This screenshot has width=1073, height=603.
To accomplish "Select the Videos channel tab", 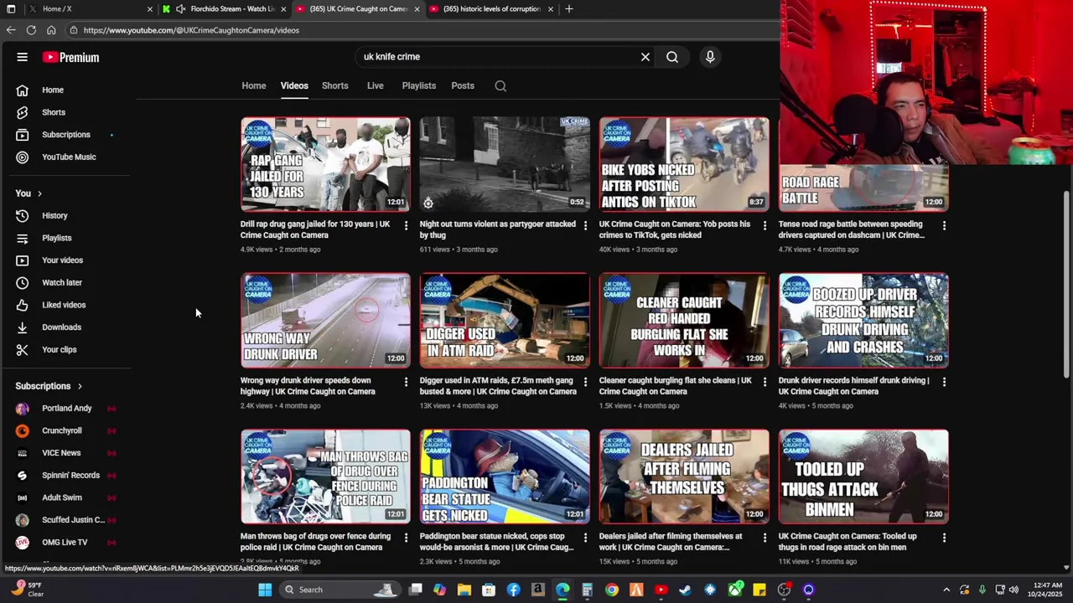I will coord(294,85).
